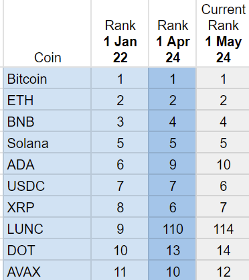
Task: Select the XRP coin cell
Action: click(x=47, y=207)
